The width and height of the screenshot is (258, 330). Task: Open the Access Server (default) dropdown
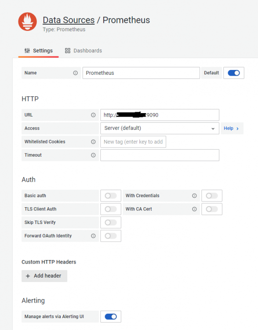point(160,128)
